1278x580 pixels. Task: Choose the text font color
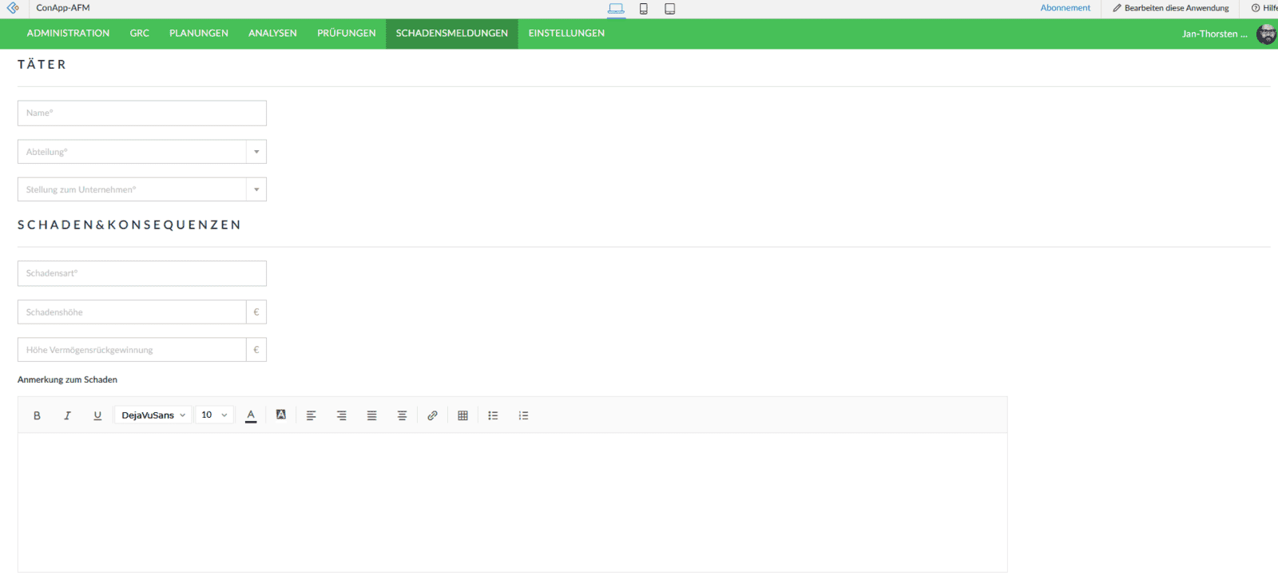point(251,415)
